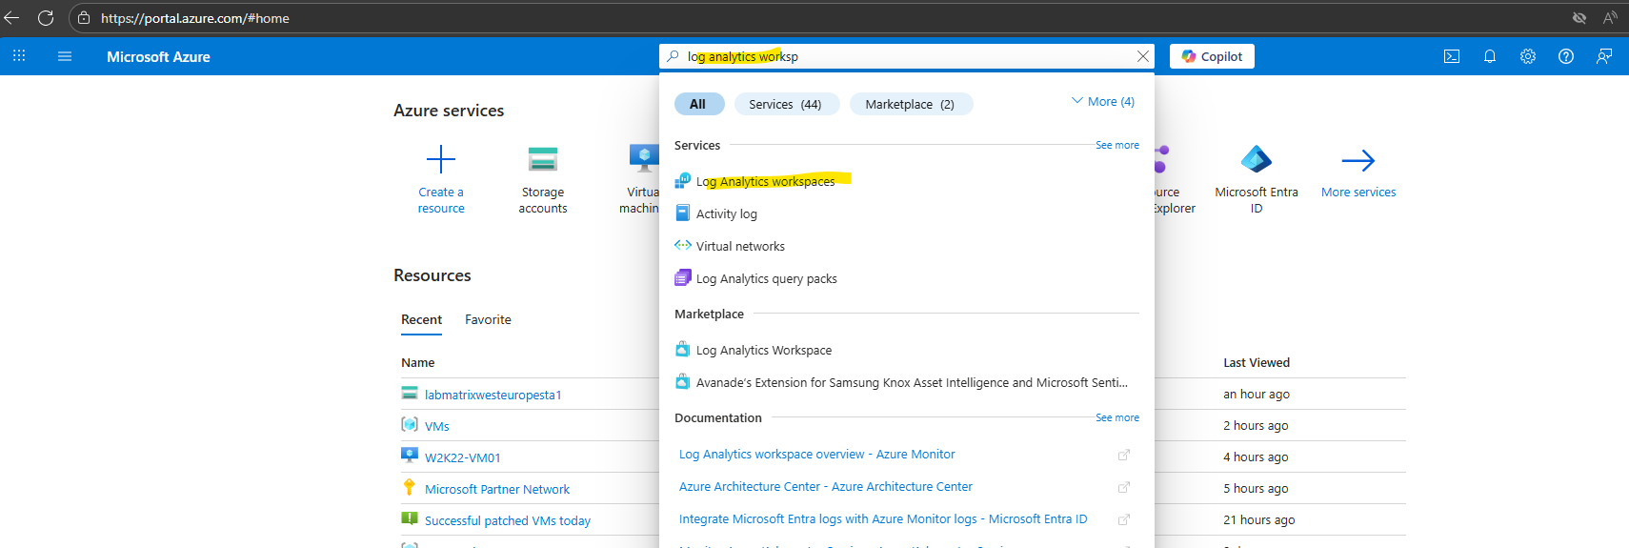Select the Marketplace (2) filter
The width and height of the screenshot is (1629, 548).
point(910,104)
